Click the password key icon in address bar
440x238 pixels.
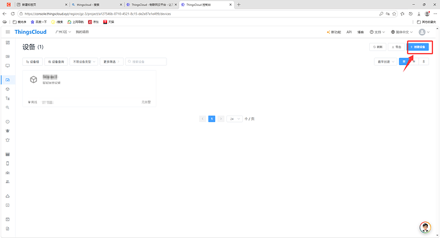[381, 14]
